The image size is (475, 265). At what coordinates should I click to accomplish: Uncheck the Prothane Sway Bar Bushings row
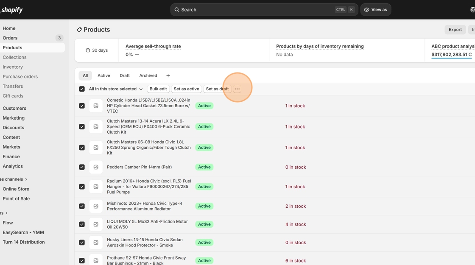click(x=82, y=260)
